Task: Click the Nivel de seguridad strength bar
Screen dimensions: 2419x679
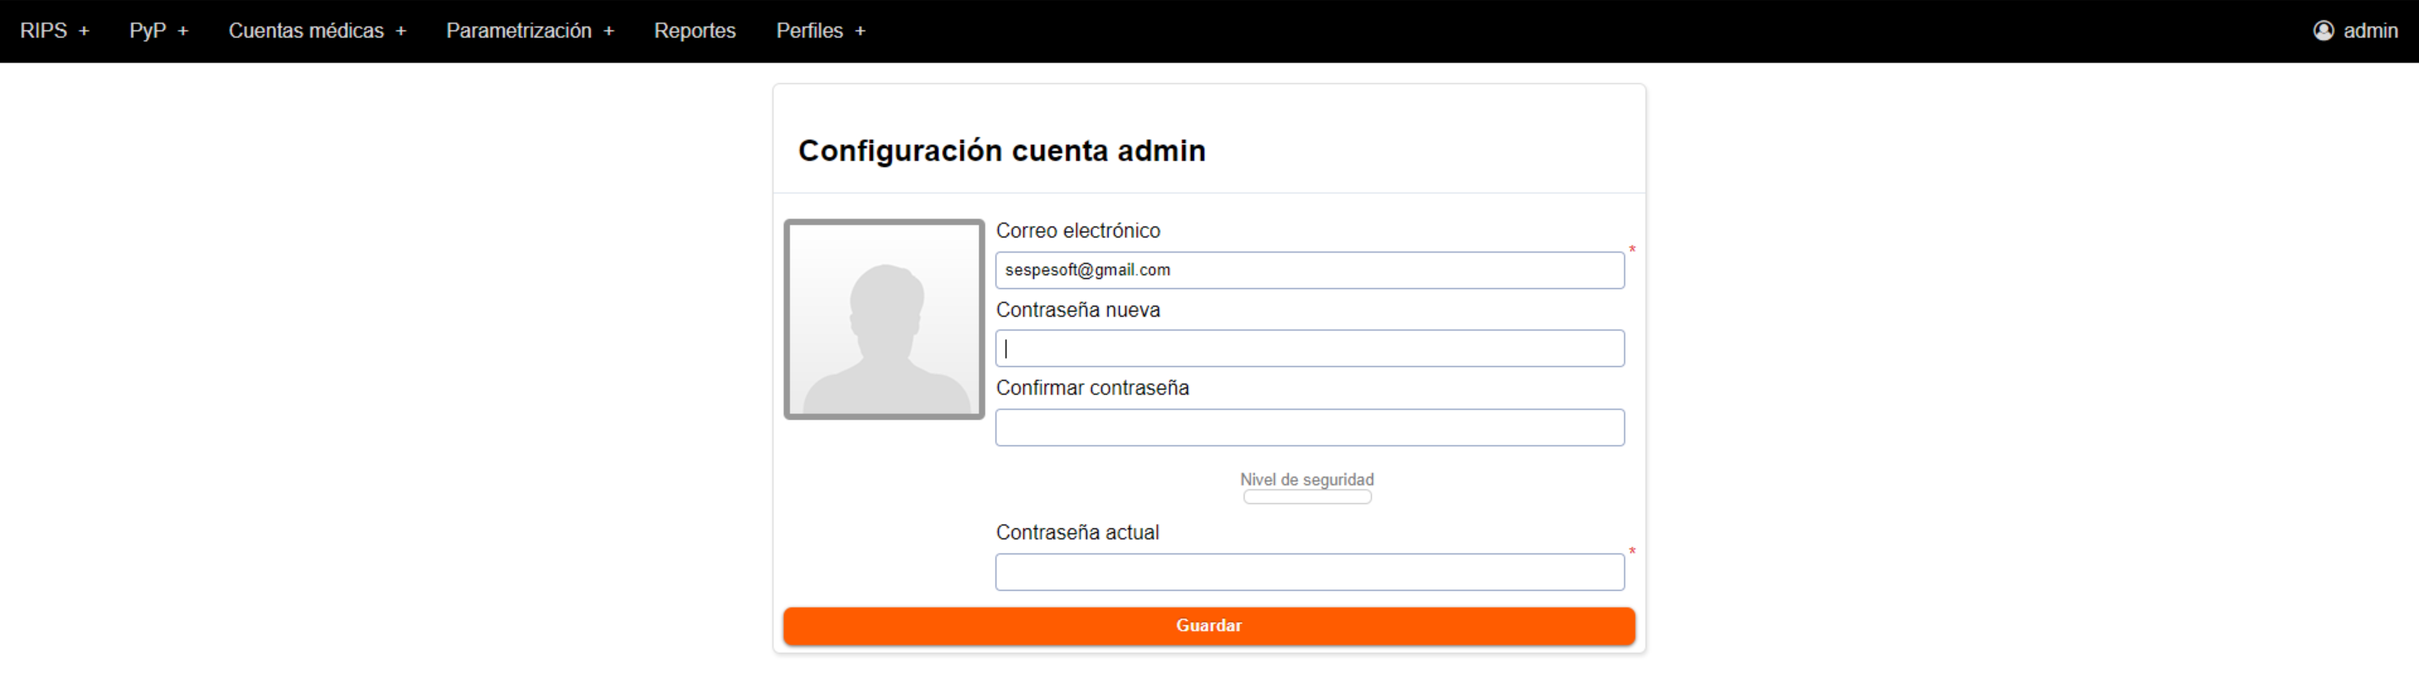Action: 1307,497
